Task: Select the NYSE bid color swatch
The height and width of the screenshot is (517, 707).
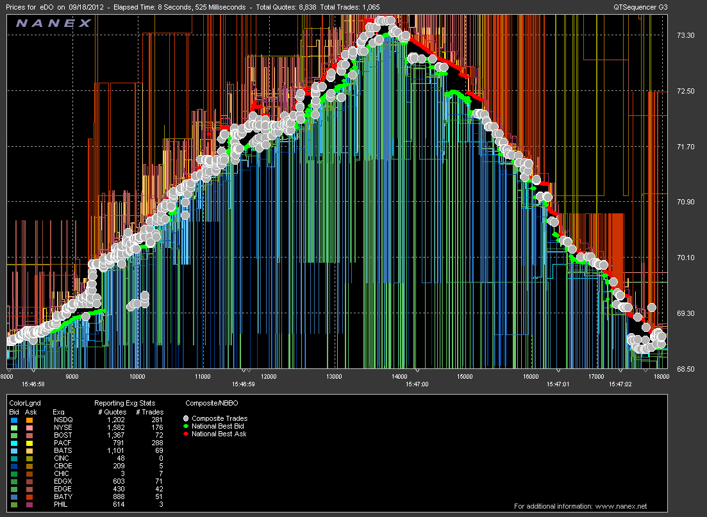Action: 14,428
